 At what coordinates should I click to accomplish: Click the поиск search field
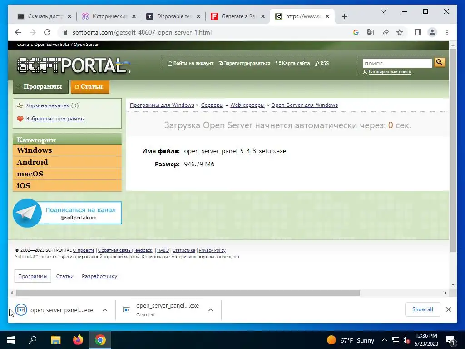(397, 63)
